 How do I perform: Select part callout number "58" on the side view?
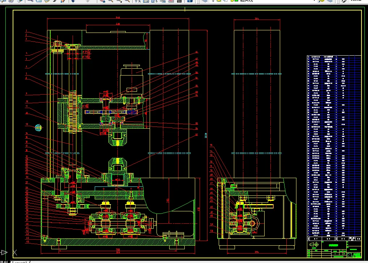pos(211,231)
